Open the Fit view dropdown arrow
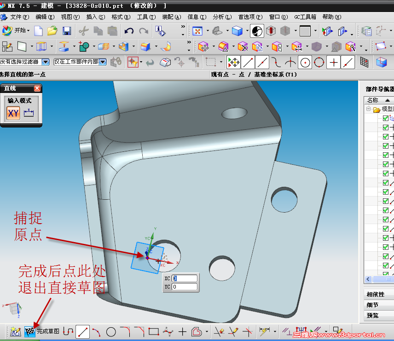 click(208, 31)
